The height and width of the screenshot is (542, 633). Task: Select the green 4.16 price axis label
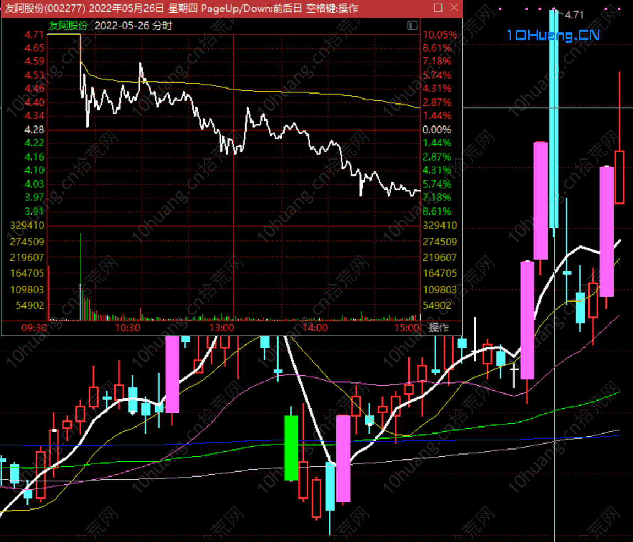[x=34, y=157]
